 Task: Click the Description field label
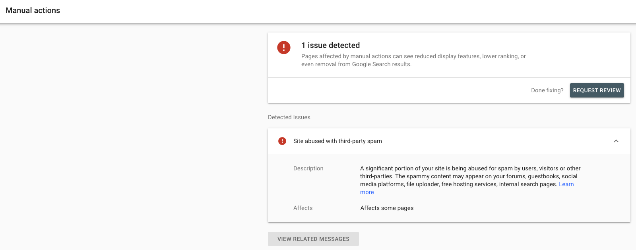308,168
